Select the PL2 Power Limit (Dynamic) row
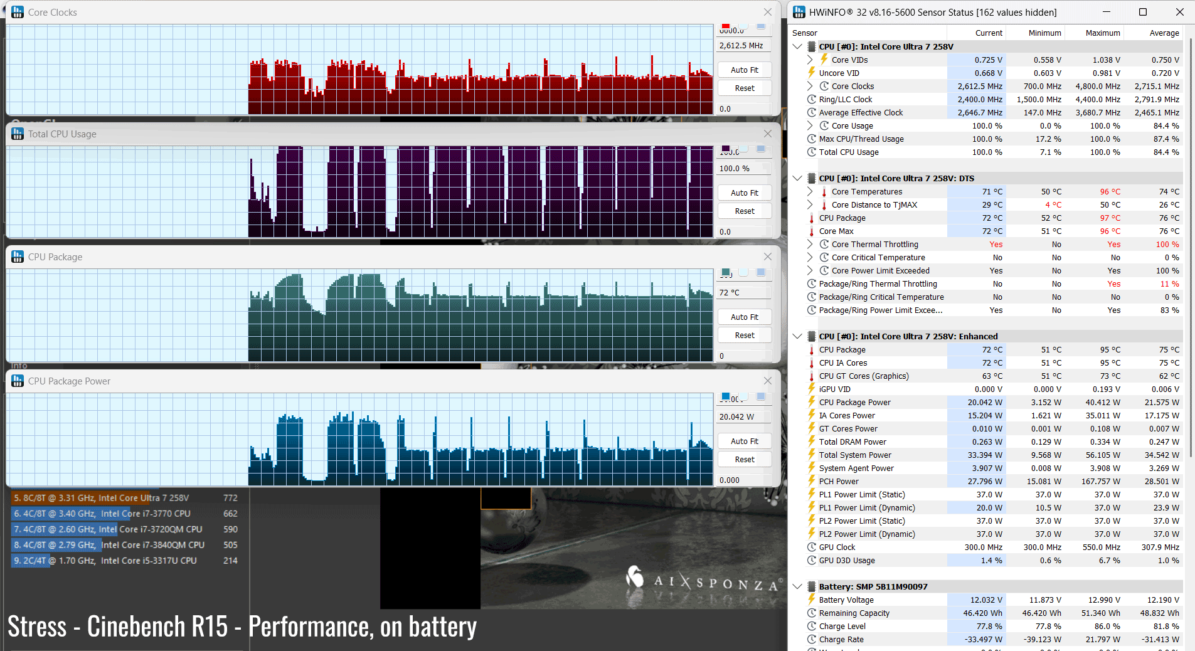Screen dimensions: 1195x651 pos(994,534)
